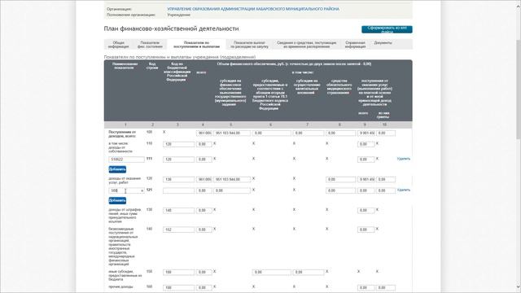
Task: Click row 111 paid services field 0.00
Action: [366, 160]
